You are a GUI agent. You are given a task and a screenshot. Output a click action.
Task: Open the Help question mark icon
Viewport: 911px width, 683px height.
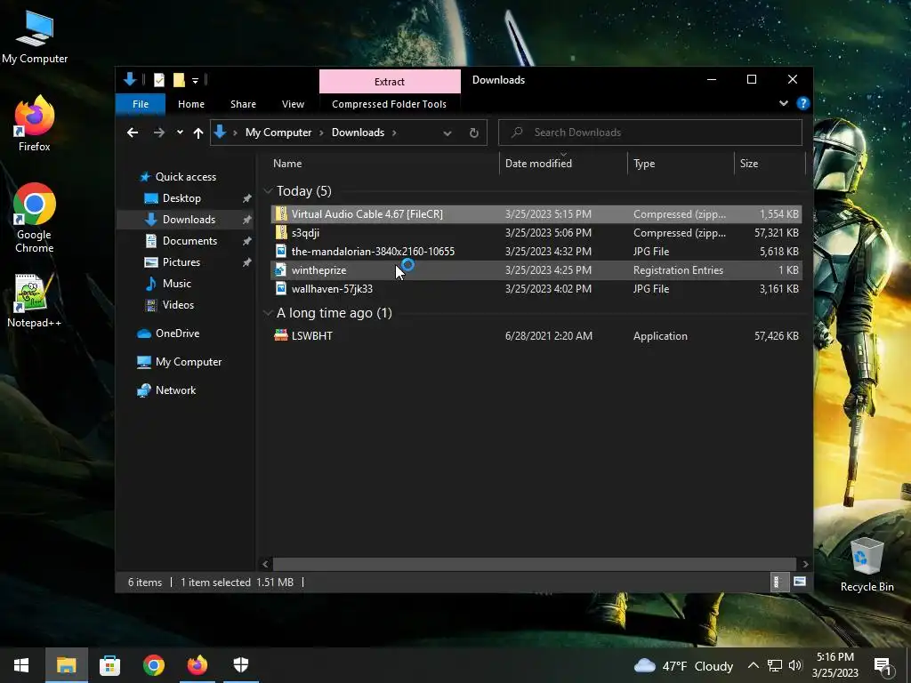[803, 103]
